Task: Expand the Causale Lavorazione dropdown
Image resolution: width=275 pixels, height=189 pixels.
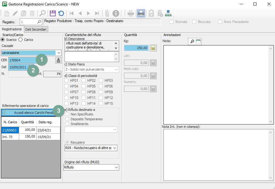Action: (x=59, y=53)
